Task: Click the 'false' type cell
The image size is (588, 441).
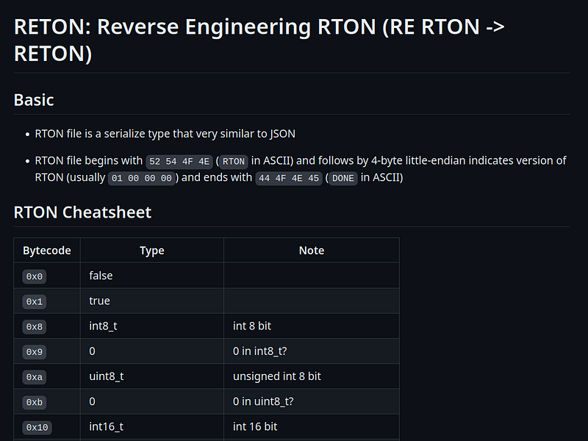Action: pyautogui.click(x=101, y=276)
